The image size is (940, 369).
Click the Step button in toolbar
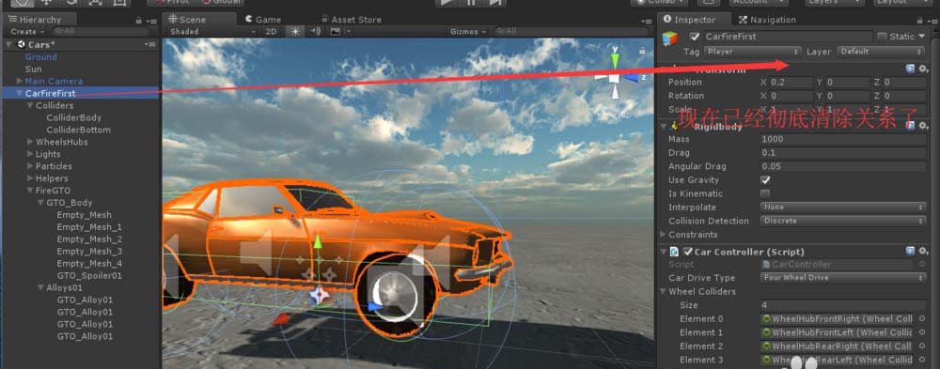(495, 3)
